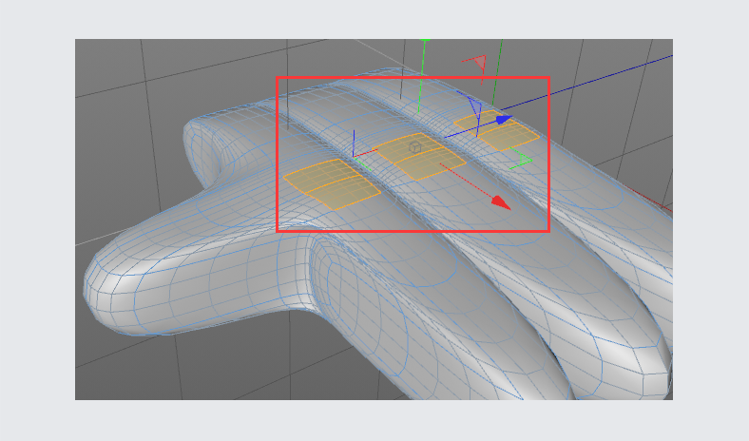Grab the blue Z-axis arrowhead handle
The image size is (749, 441).
(x=504, y=120)
